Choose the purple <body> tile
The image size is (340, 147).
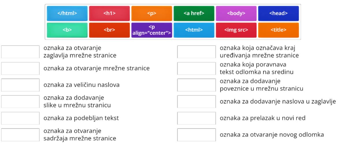(236, 13)
